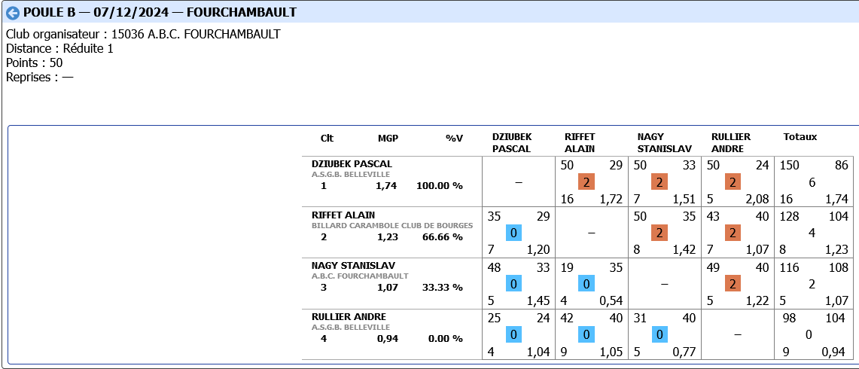Click average 1,20 RIFFET versus DZIUBEK

pyautogui.click(x=537, y=250)
